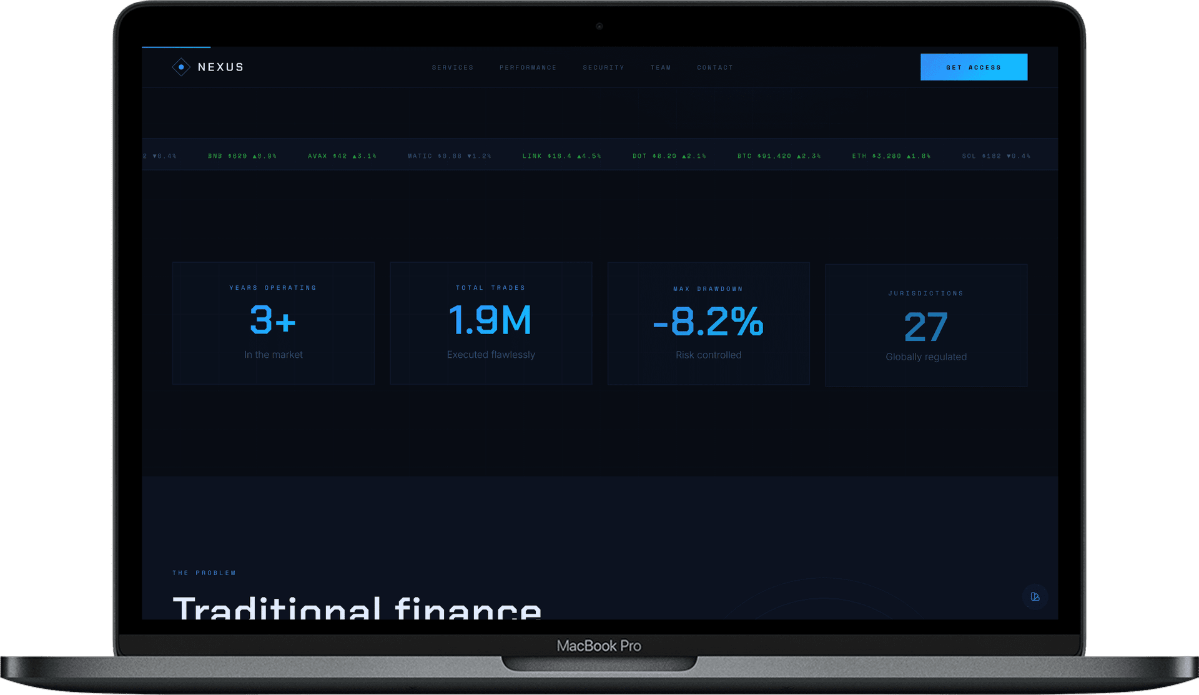Screen dimensions: 1199x695
Task: Click the 'In the market' caption
Action: [x=274, y=355]
